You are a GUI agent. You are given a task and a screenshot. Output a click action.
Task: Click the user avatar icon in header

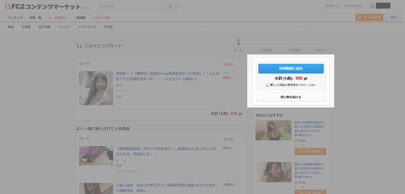point(372,6)
